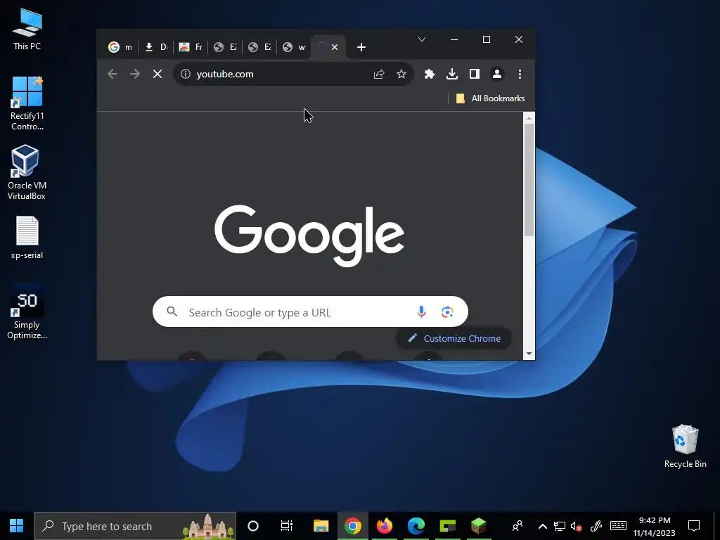Switch to the tab labeled Fr

tap(190, 47)
